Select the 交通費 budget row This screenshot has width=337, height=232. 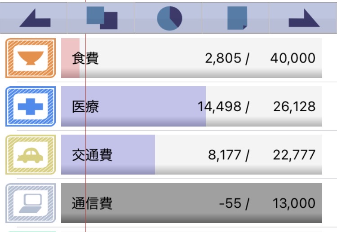tap(191, 155)
